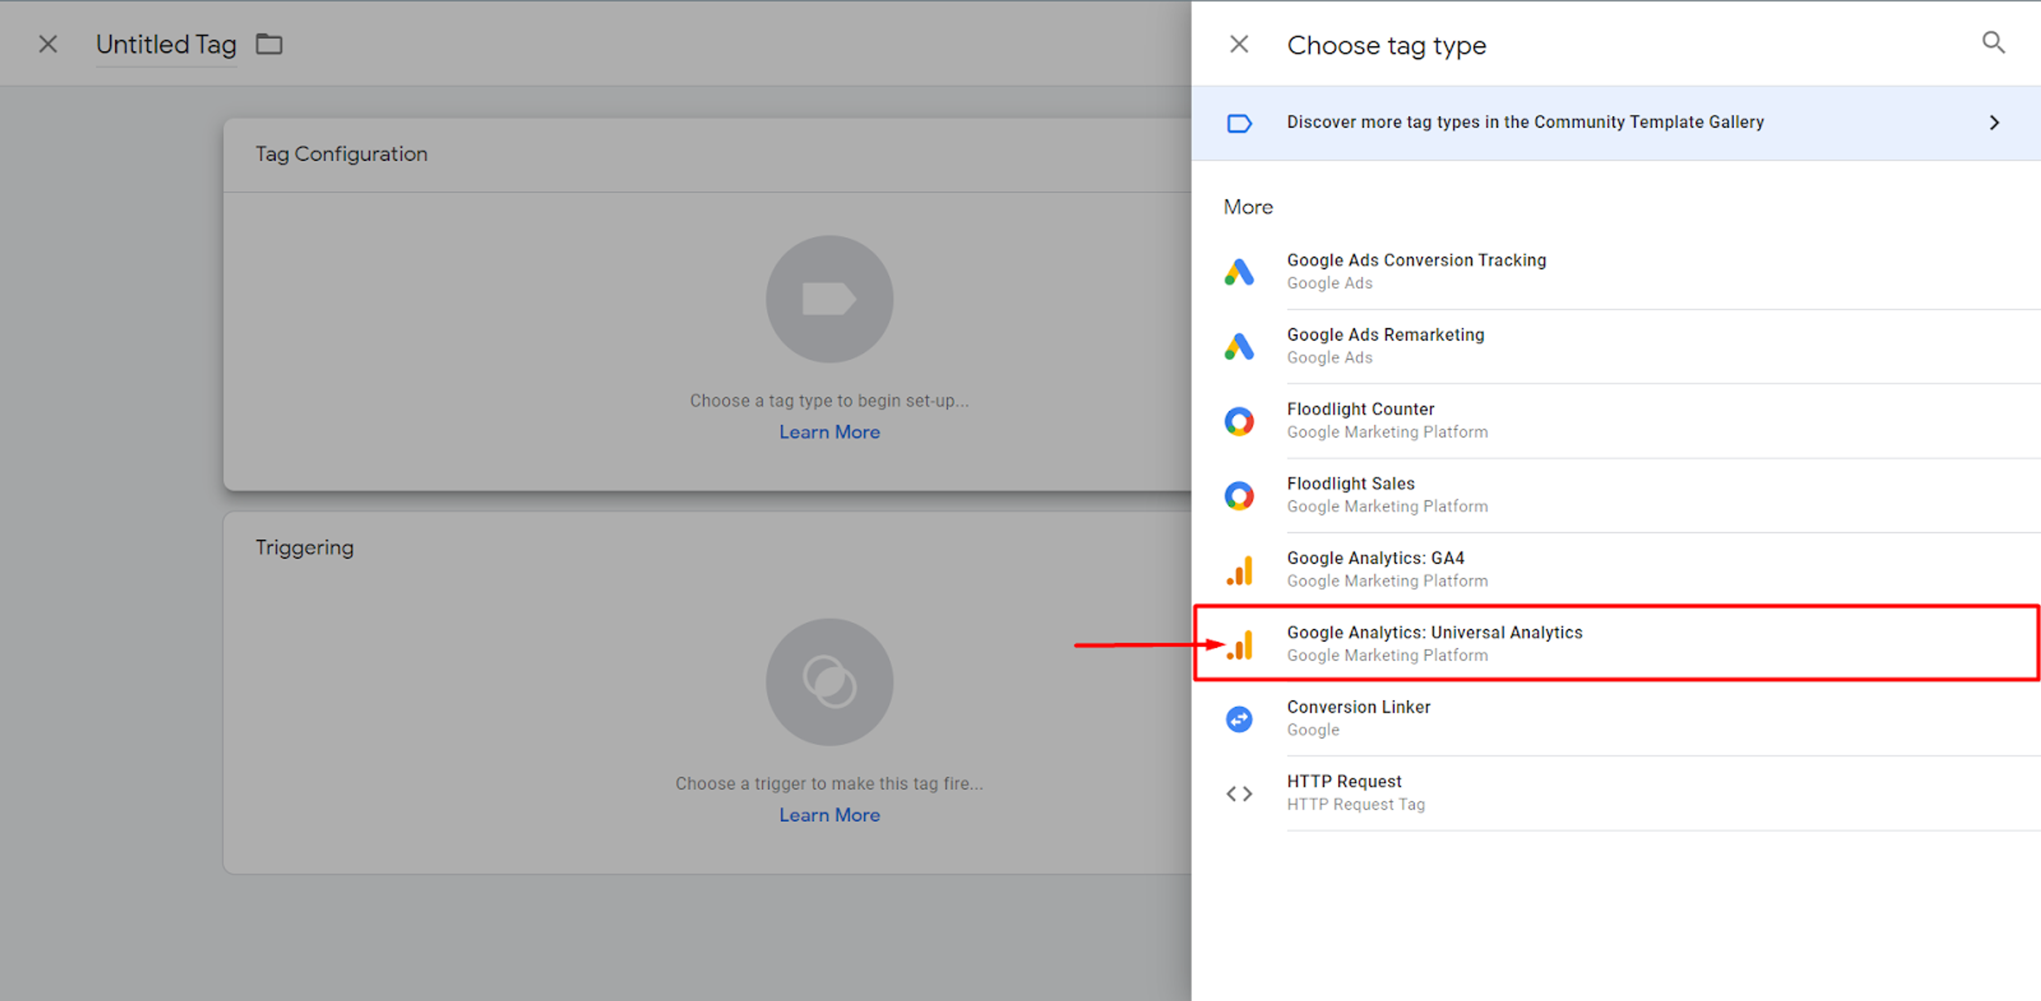
Task: Select the Conversion Linker icon
Action: 1239,719
